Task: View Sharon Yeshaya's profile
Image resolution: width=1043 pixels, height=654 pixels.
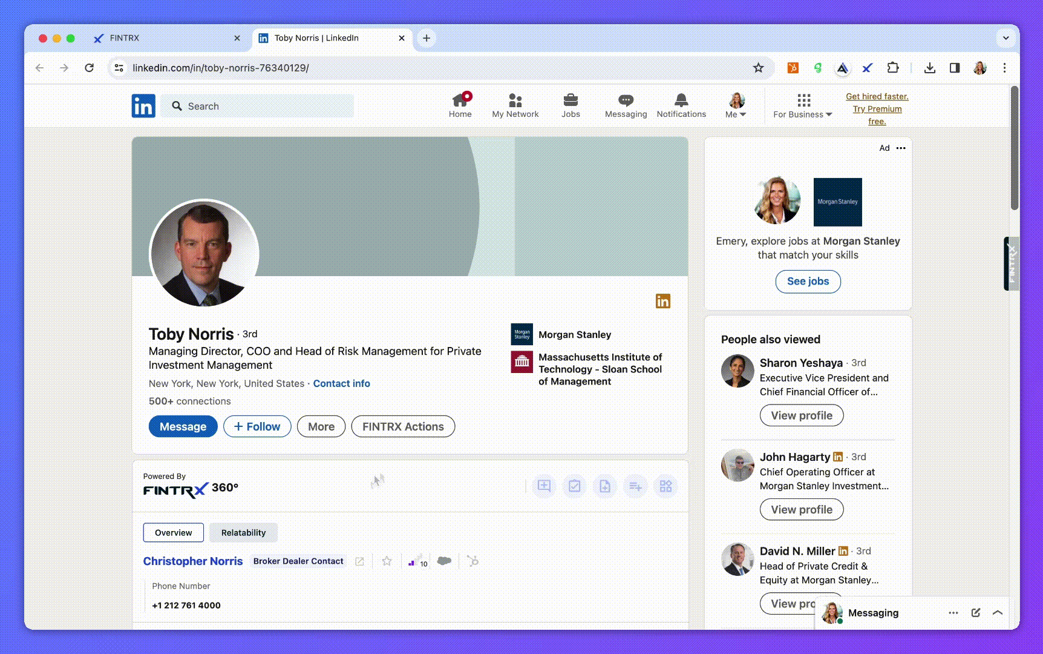Action: click(x=801, y=415)
